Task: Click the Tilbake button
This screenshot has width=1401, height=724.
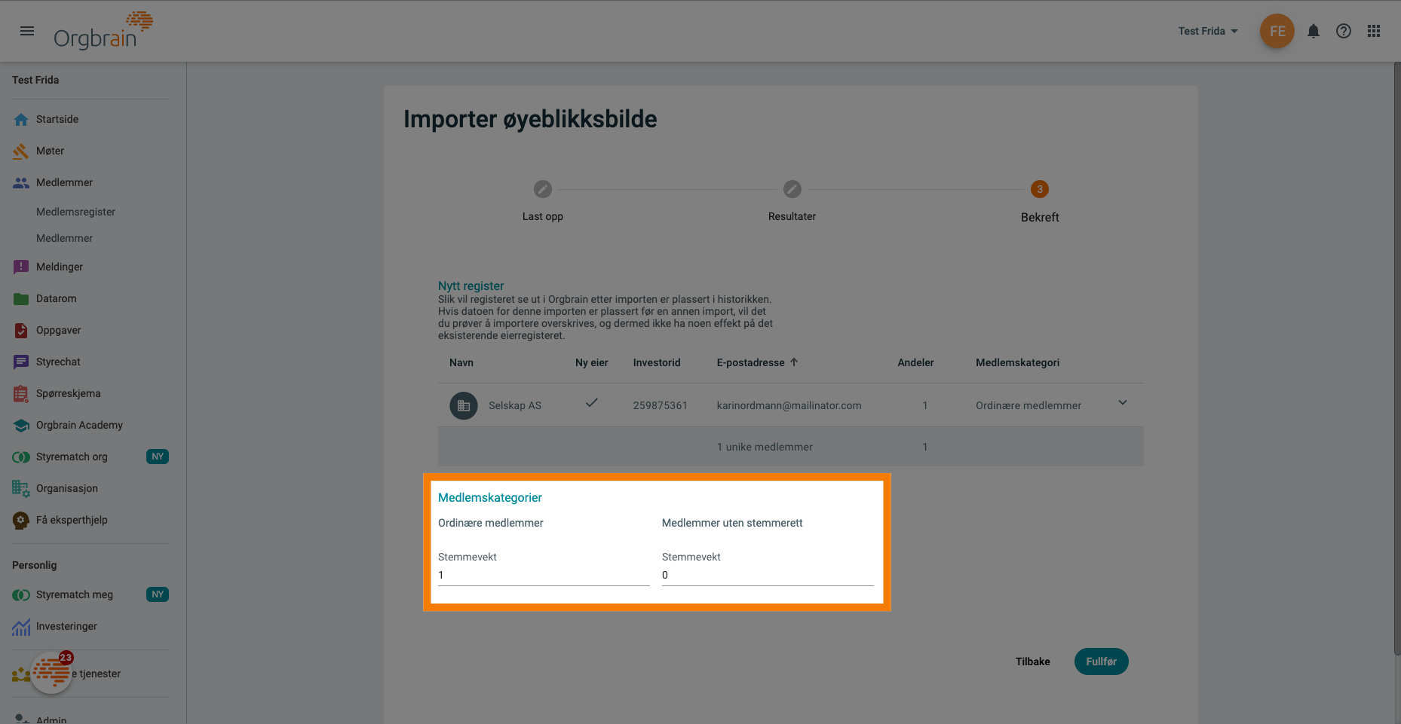Action: tap(1032, 661)
